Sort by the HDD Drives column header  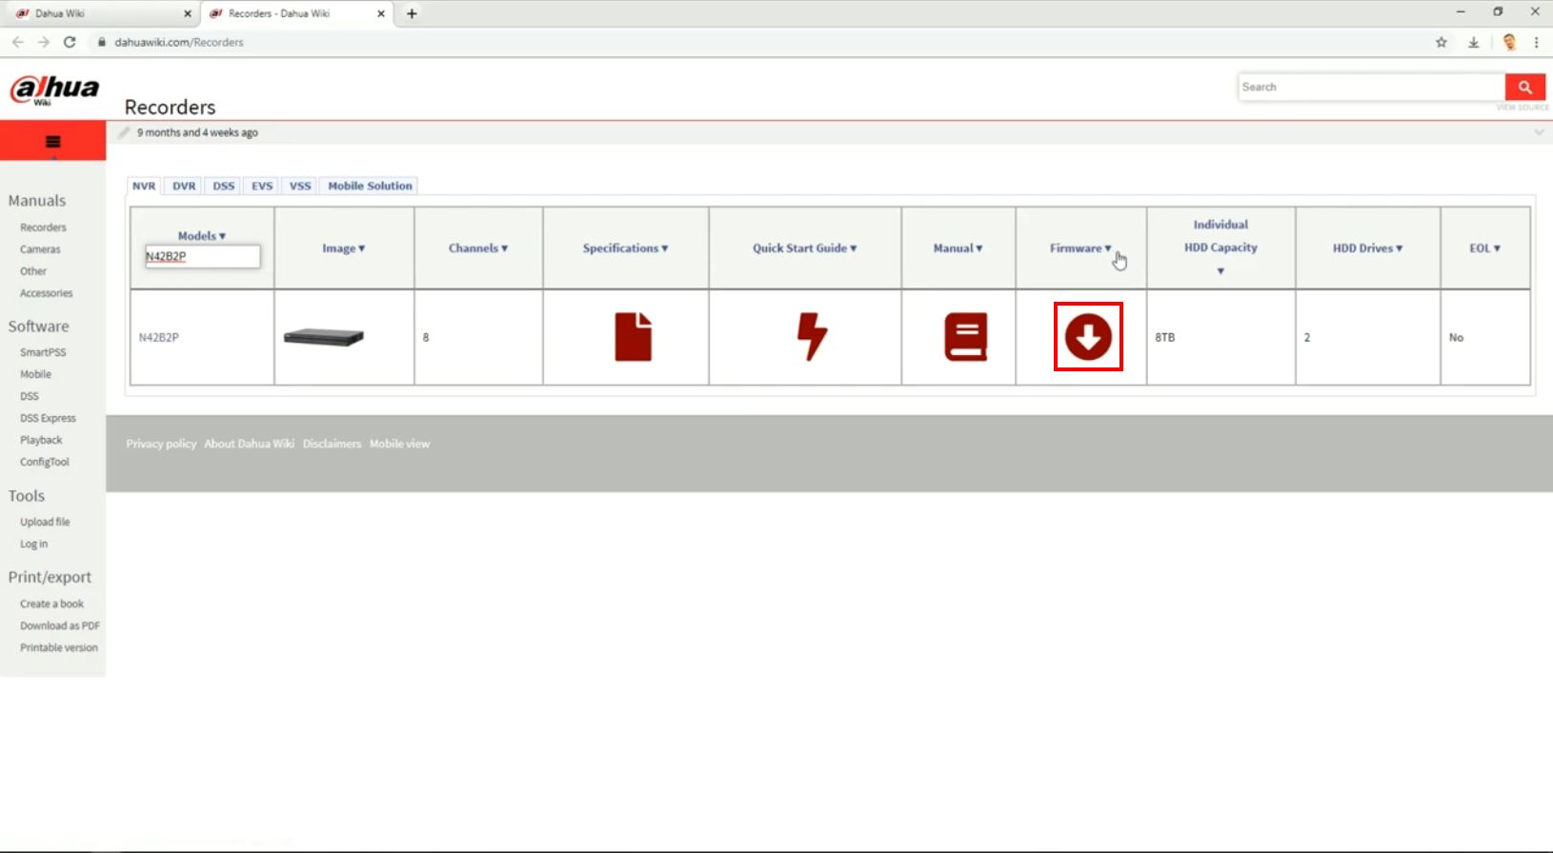[x=1367, y=248]
